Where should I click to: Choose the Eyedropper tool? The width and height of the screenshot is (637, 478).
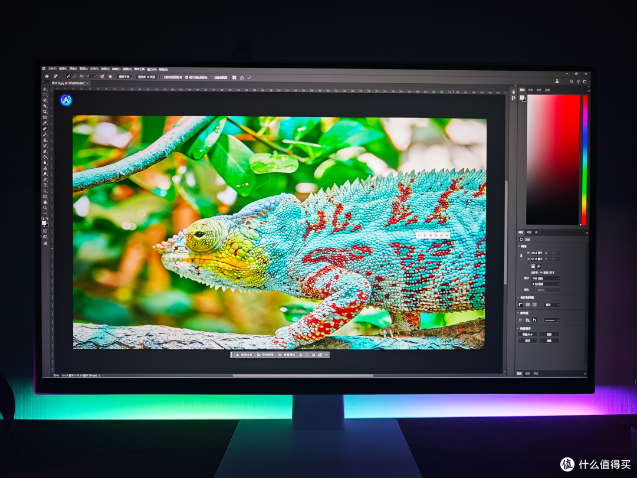pos(45,123)
